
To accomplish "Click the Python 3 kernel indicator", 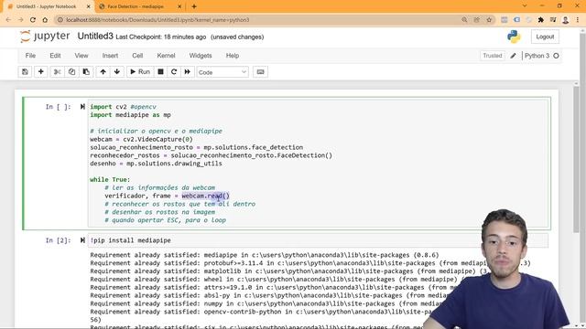I will click(x=541, y=56).
